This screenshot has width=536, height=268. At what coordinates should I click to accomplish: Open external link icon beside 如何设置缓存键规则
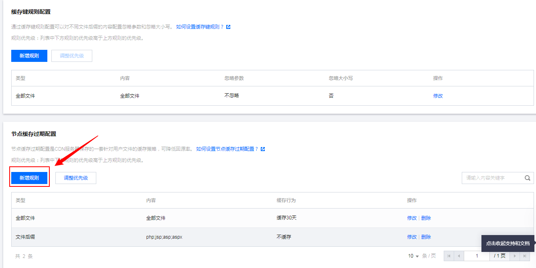(x=228, y=27)
